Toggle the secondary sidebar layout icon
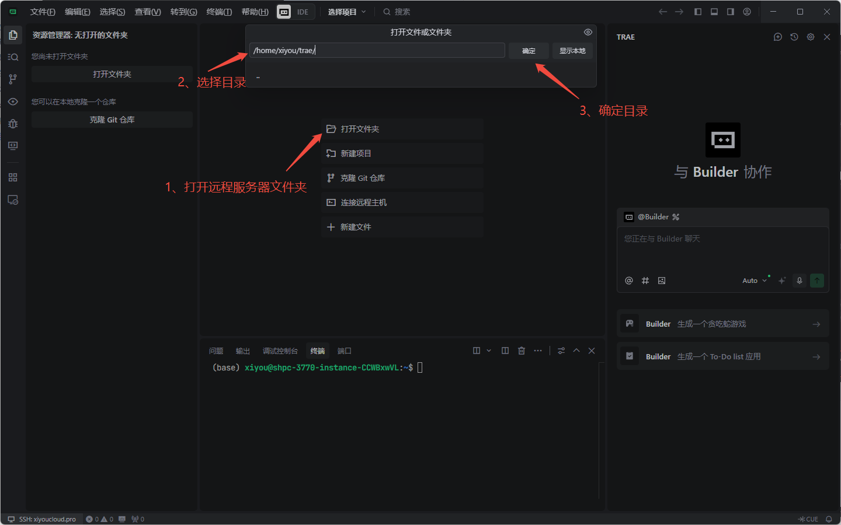 point(731,12)
